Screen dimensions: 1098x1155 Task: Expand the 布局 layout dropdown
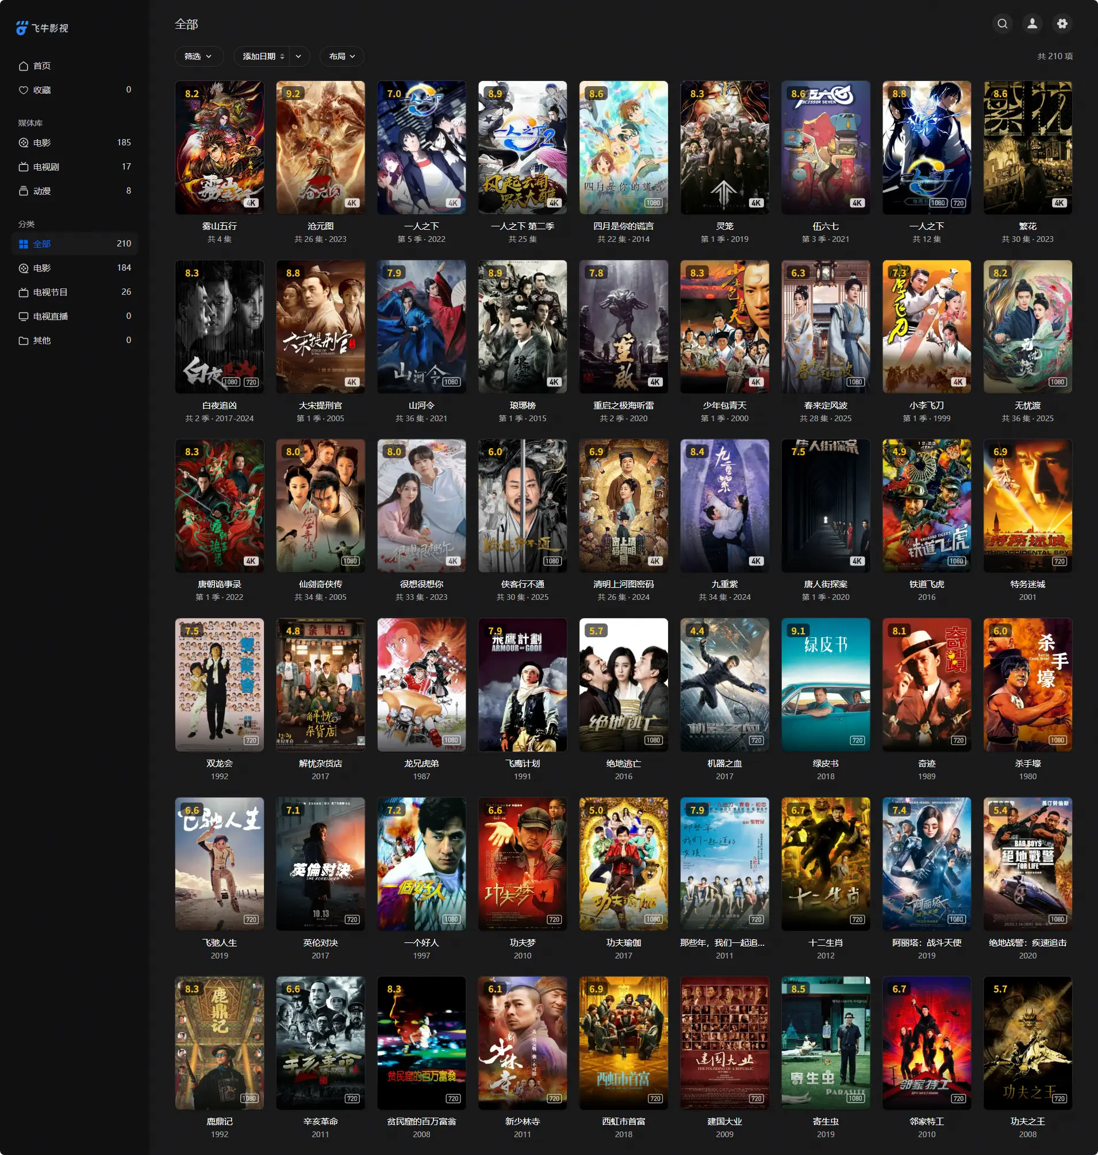pyautogui.click(x=342, y=56)
